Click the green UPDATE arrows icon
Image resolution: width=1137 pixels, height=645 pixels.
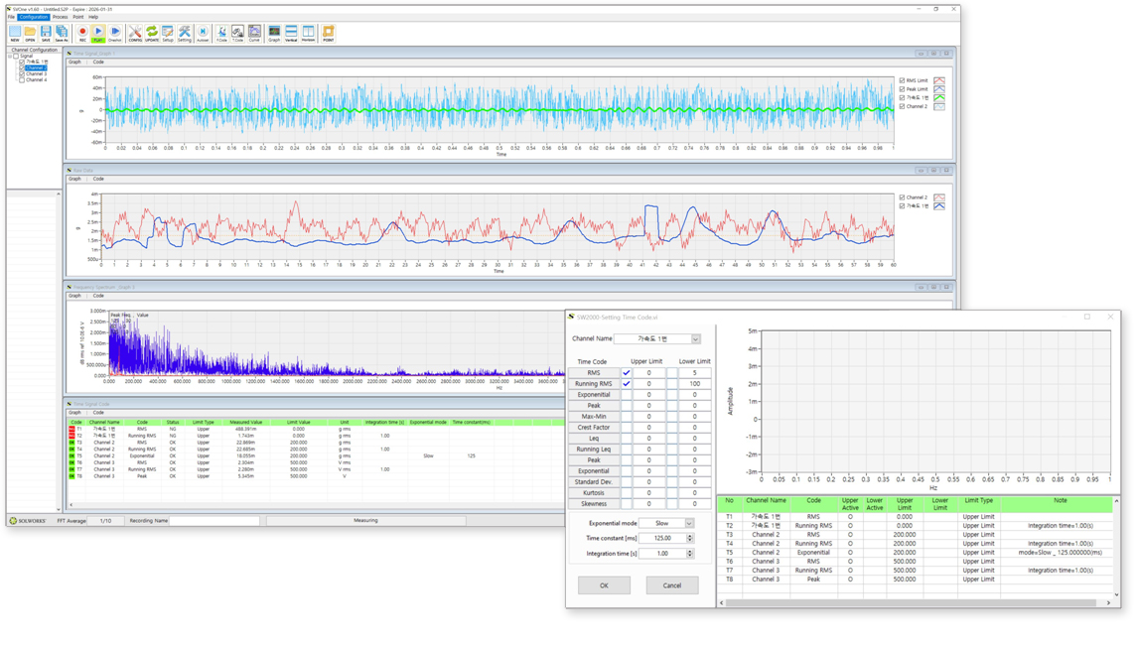click(x=152, y=33)
